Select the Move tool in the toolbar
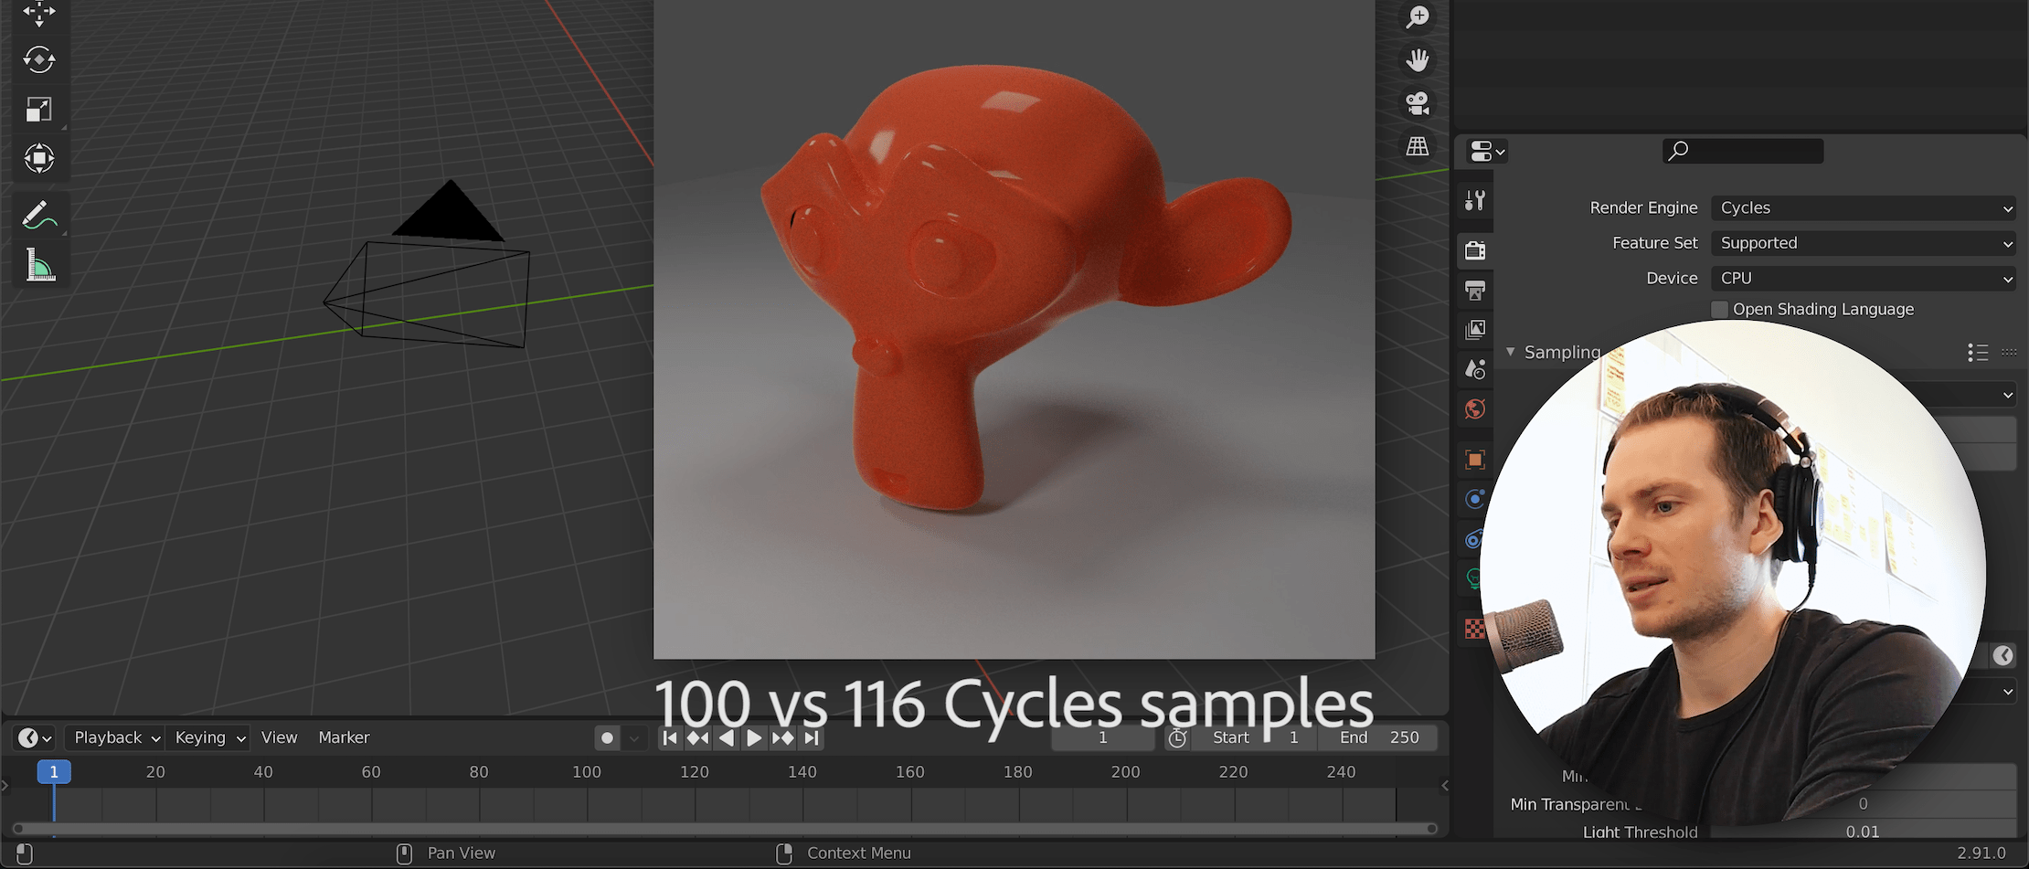The height and width of the screenshot is (869, 2029). pos(38,13)
